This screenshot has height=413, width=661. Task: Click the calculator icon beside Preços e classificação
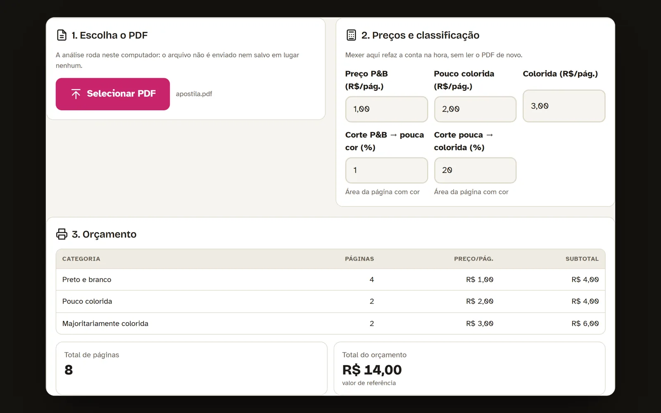point(351,35)
